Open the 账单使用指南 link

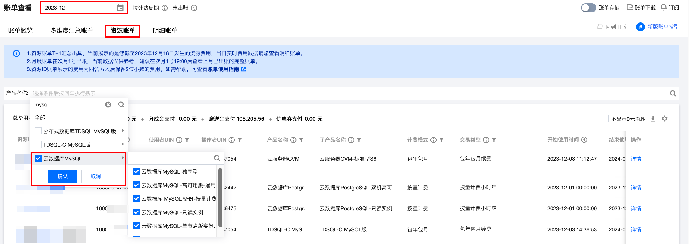223,69
